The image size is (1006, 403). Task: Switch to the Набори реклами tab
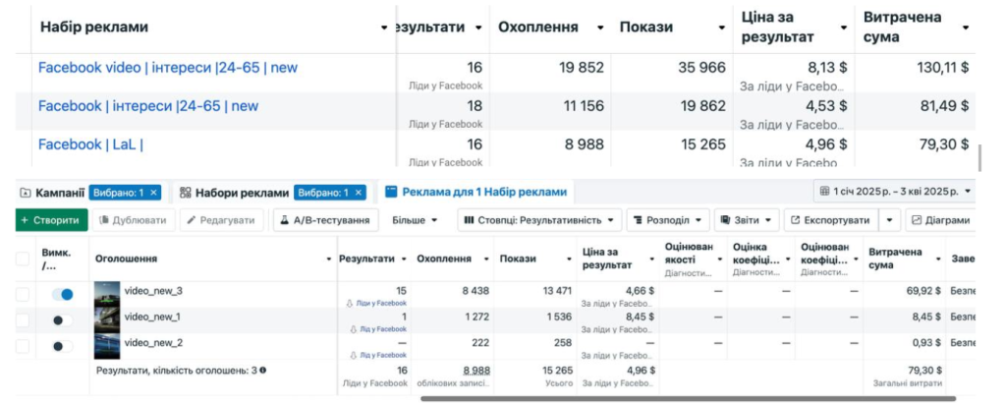tap(242, 193)
